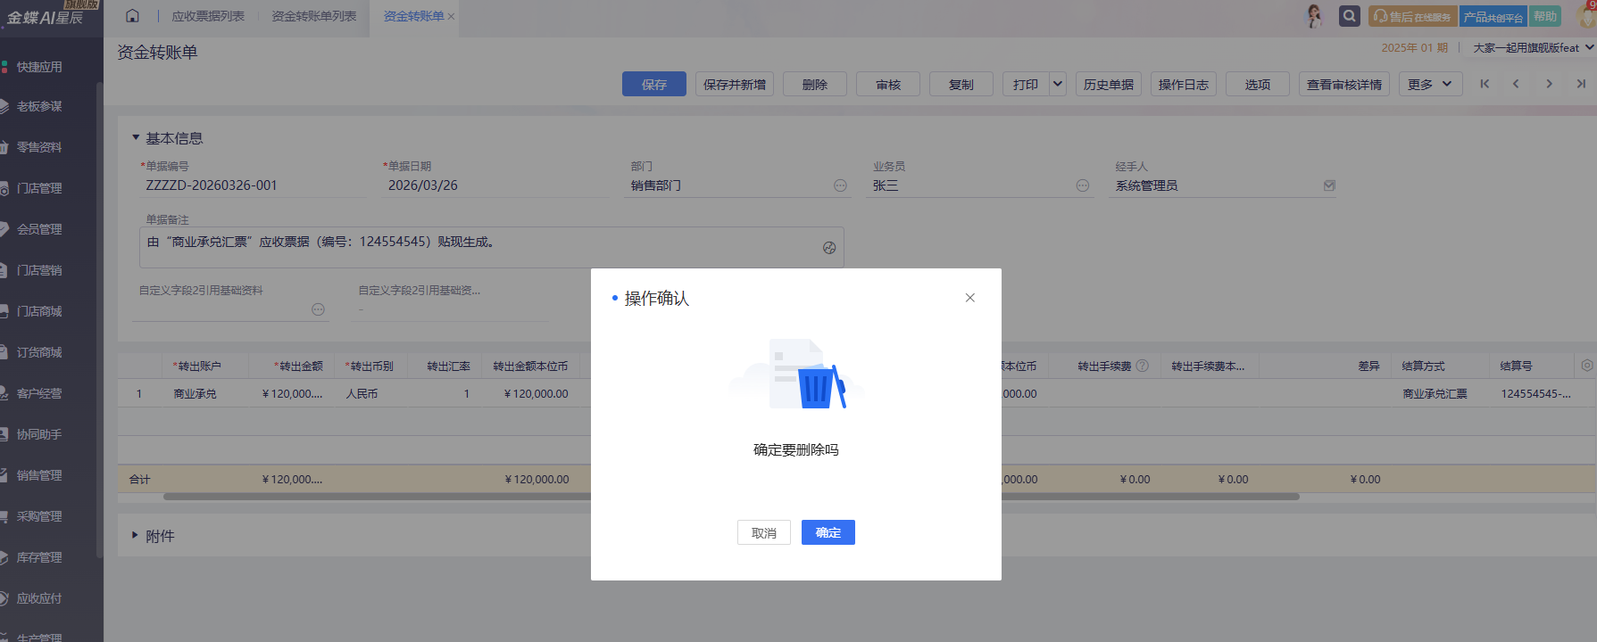Open the 部门 lookup icon
This screenshot has width=1597, height=642.
pos(840,185)
